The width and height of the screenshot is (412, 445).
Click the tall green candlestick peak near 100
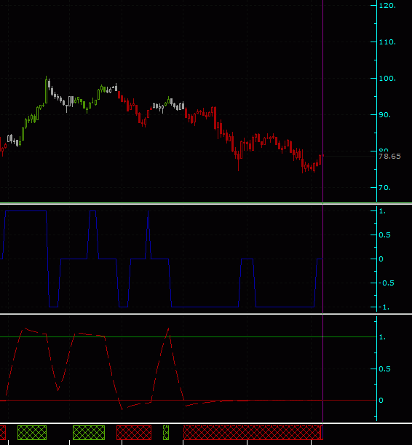(46, 90)
